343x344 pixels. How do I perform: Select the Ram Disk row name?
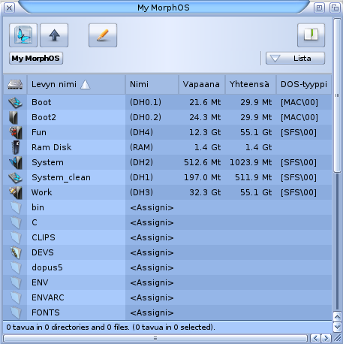(51, 147)
